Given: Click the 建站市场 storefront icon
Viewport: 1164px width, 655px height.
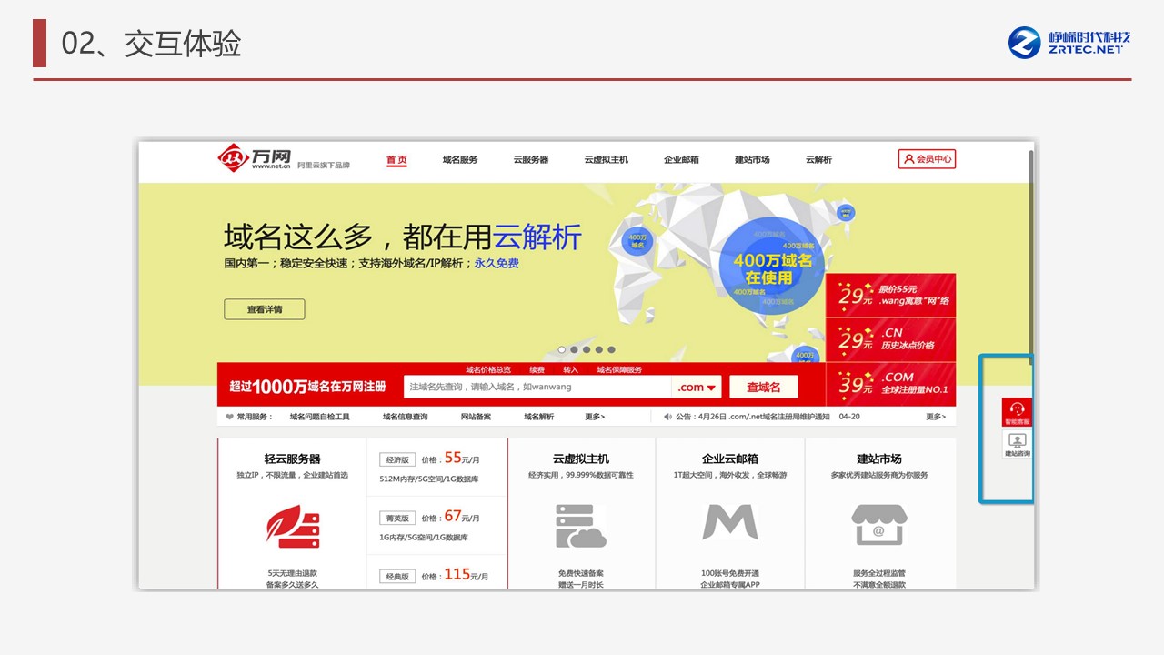Looking at the screenshot, I should tap(878, 525).
